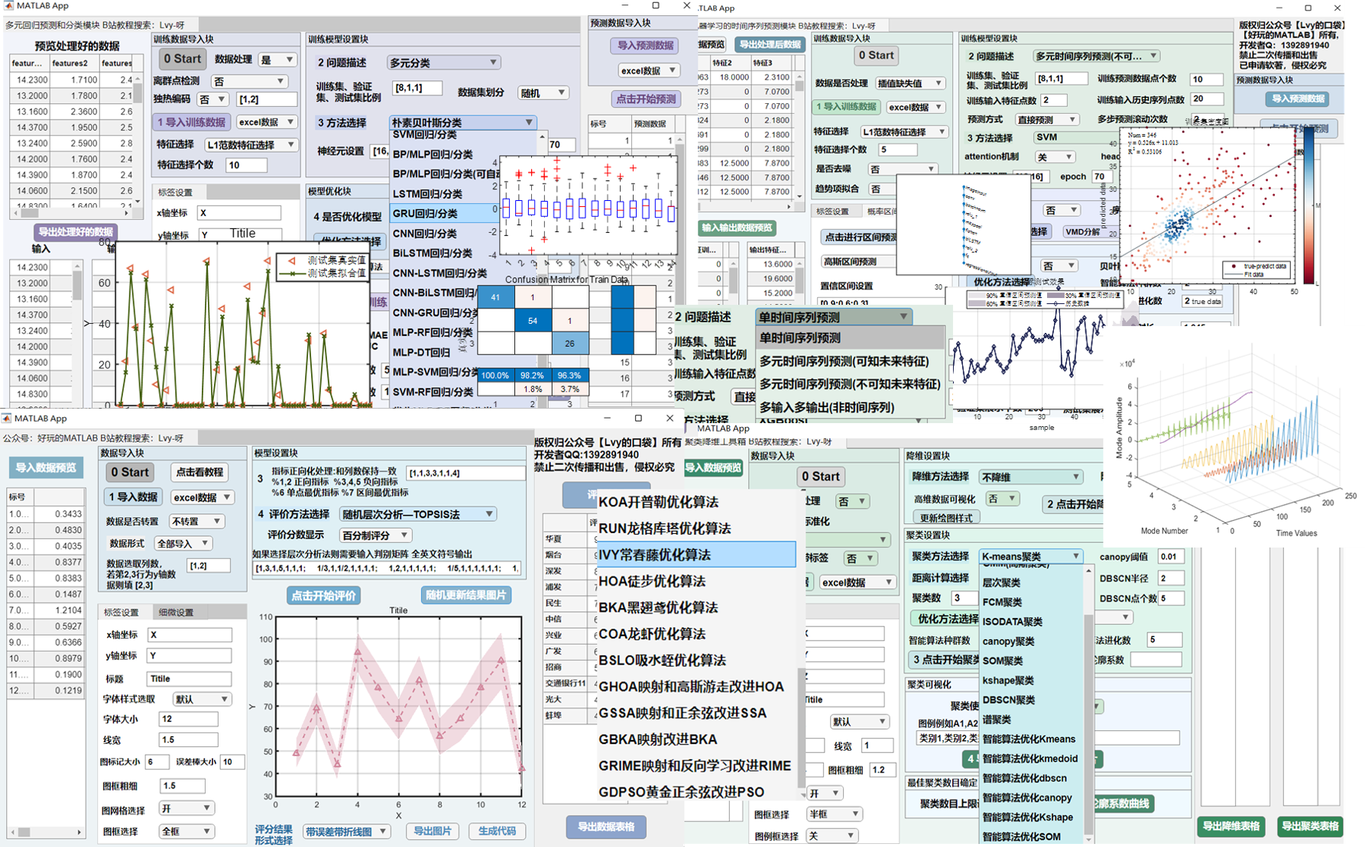Image resolution: width=1365 pixels, height=847 pixels.
Task: Switch to the 细微设置 tab
Action: [176, 613]
